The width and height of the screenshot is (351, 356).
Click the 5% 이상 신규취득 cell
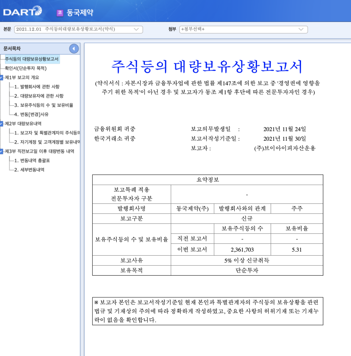[x=247, y=261]
